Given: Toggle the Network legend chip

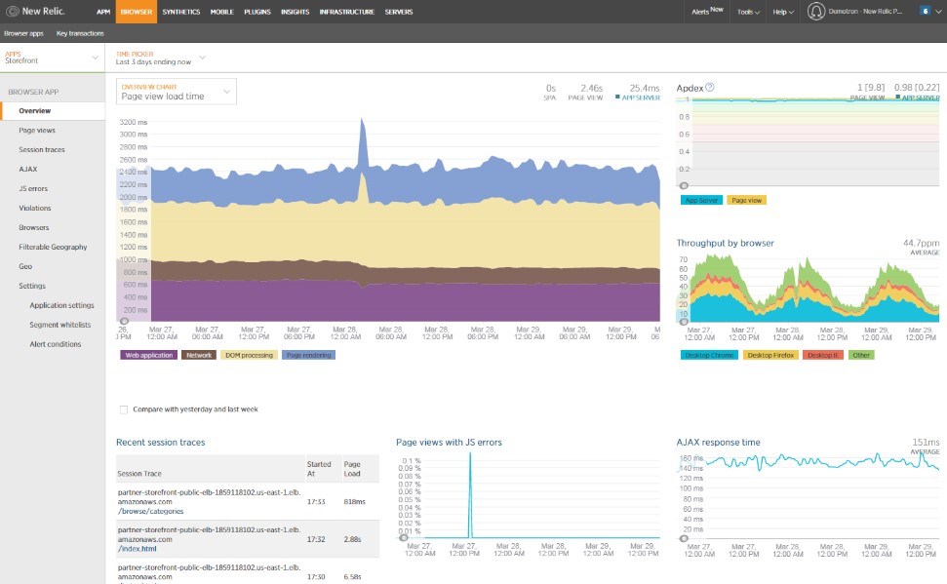Looking at the screenshot, I should coord(199,355).
